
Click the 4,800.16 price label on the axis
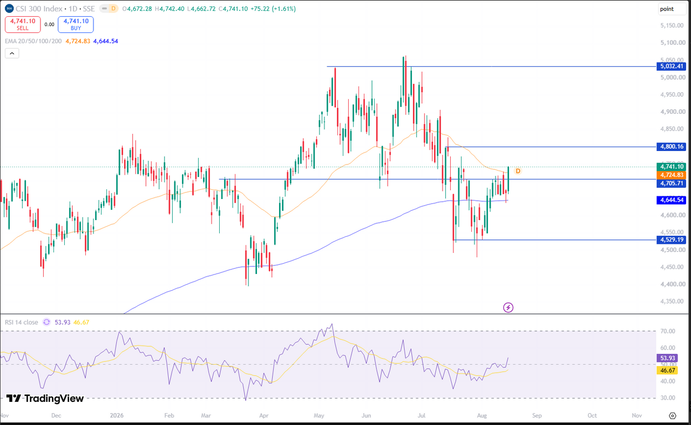[671, 146]
